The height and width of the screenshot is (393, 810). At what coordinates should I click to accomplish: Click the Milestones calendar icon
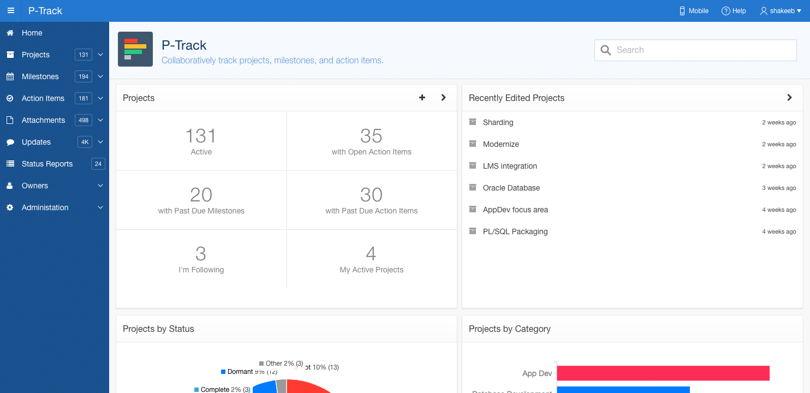click(10, 76)
